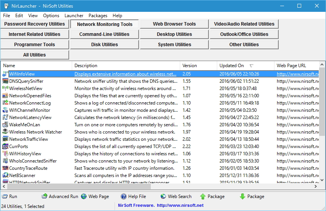Click the list's vertical scrollbar up arrow
The width and height of the screenshot is (326, 211).
point(322,64)
